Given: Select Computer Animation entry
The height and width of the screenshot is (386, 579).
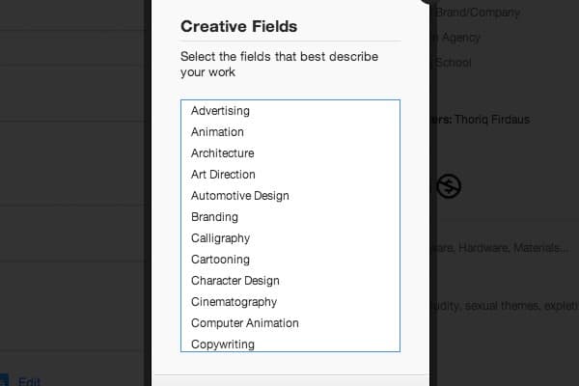Looking at the screenshot, I should click(x=290, y=323).
